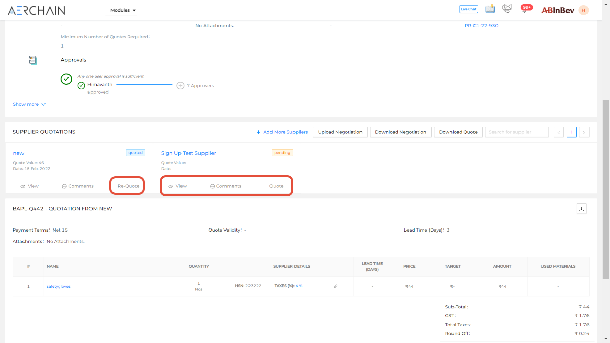Screen dimensions: 610x343
Task: Click the Upload Negotiation button
Action: click(340, 132)
